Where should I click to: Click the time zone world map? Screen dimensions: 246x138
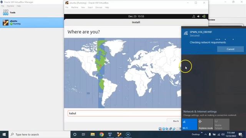pyautogui.click(x=123, y=73)
